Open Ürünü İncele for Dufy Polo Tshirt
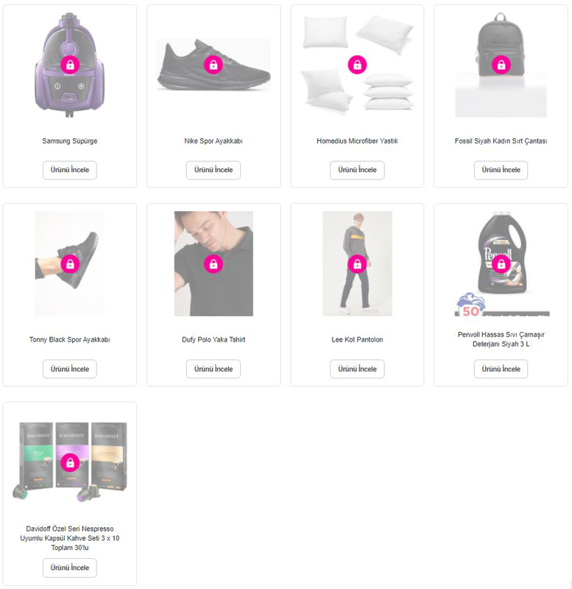The image size is (572, 589). (213, 370)
